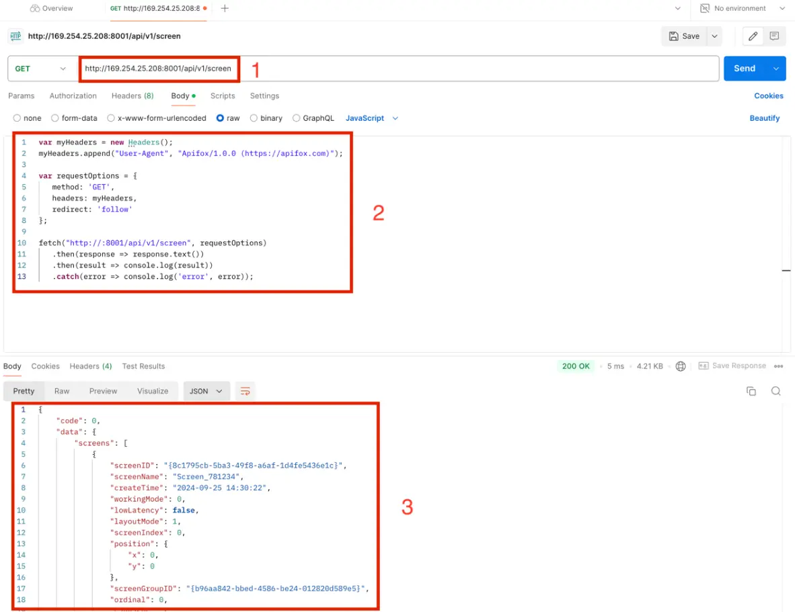Choose the binary body type option
Screen dimensions: 795x612
click(254, 118)
